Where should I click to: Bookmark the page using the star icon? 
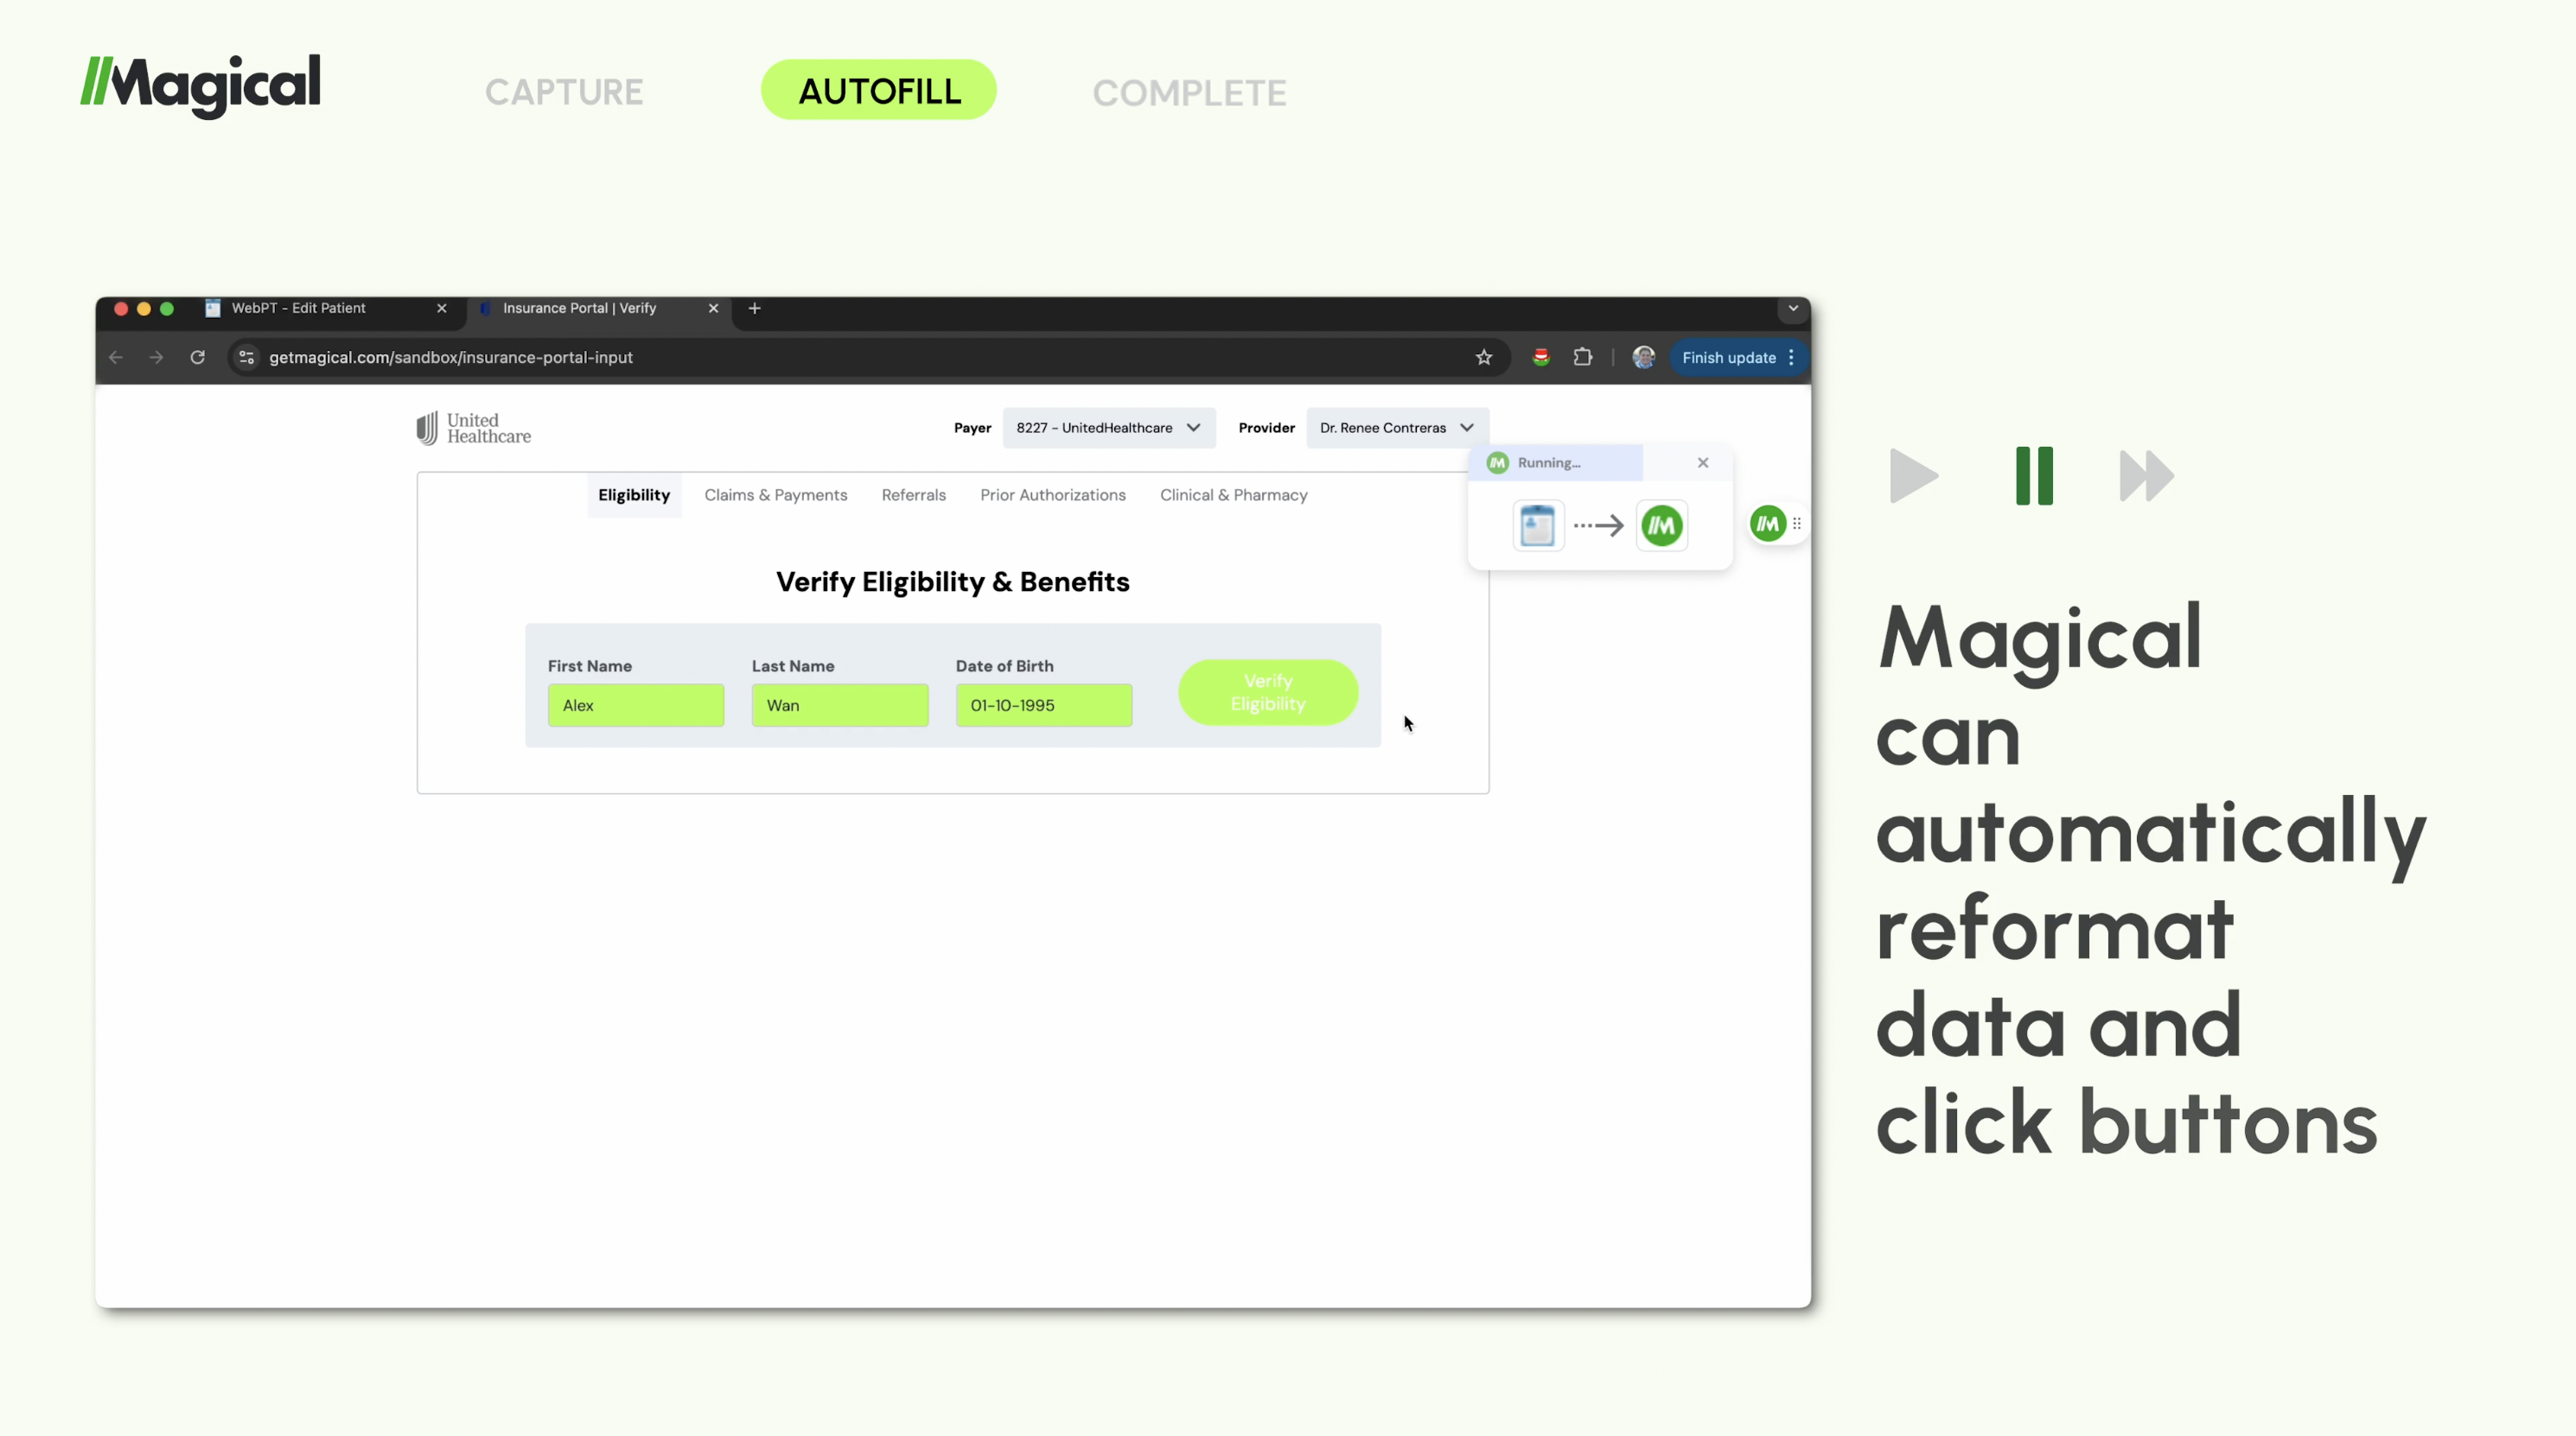[x=1484, y=357]
